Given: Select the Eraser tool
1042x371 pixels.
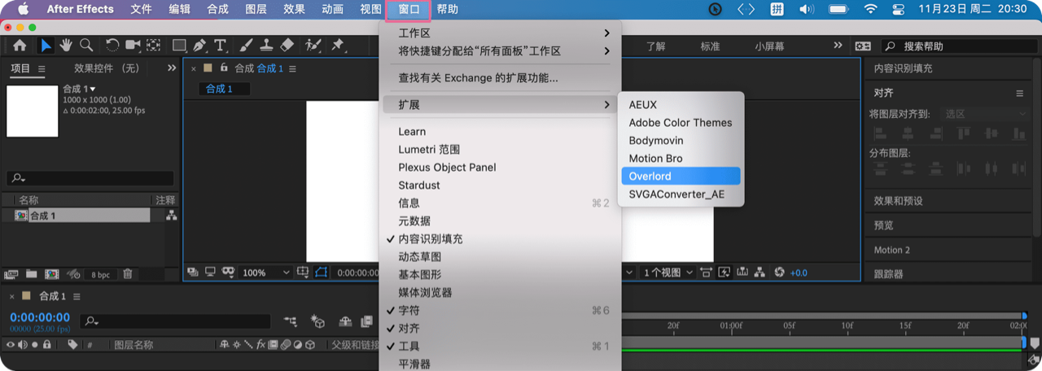Looking at the screenshot, I should pyautogui.click(x=287, y=46).
